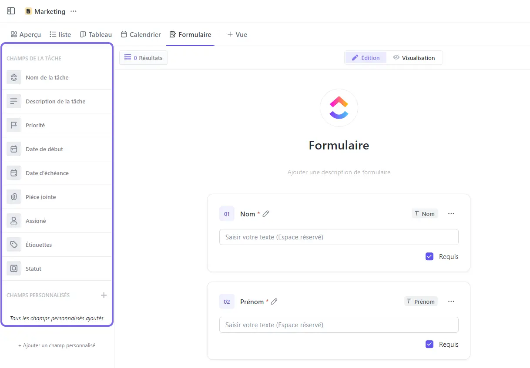Screen dimensions: 530x368
Task: Open the Tableau view tab
Action: click(x=96, y=34)
